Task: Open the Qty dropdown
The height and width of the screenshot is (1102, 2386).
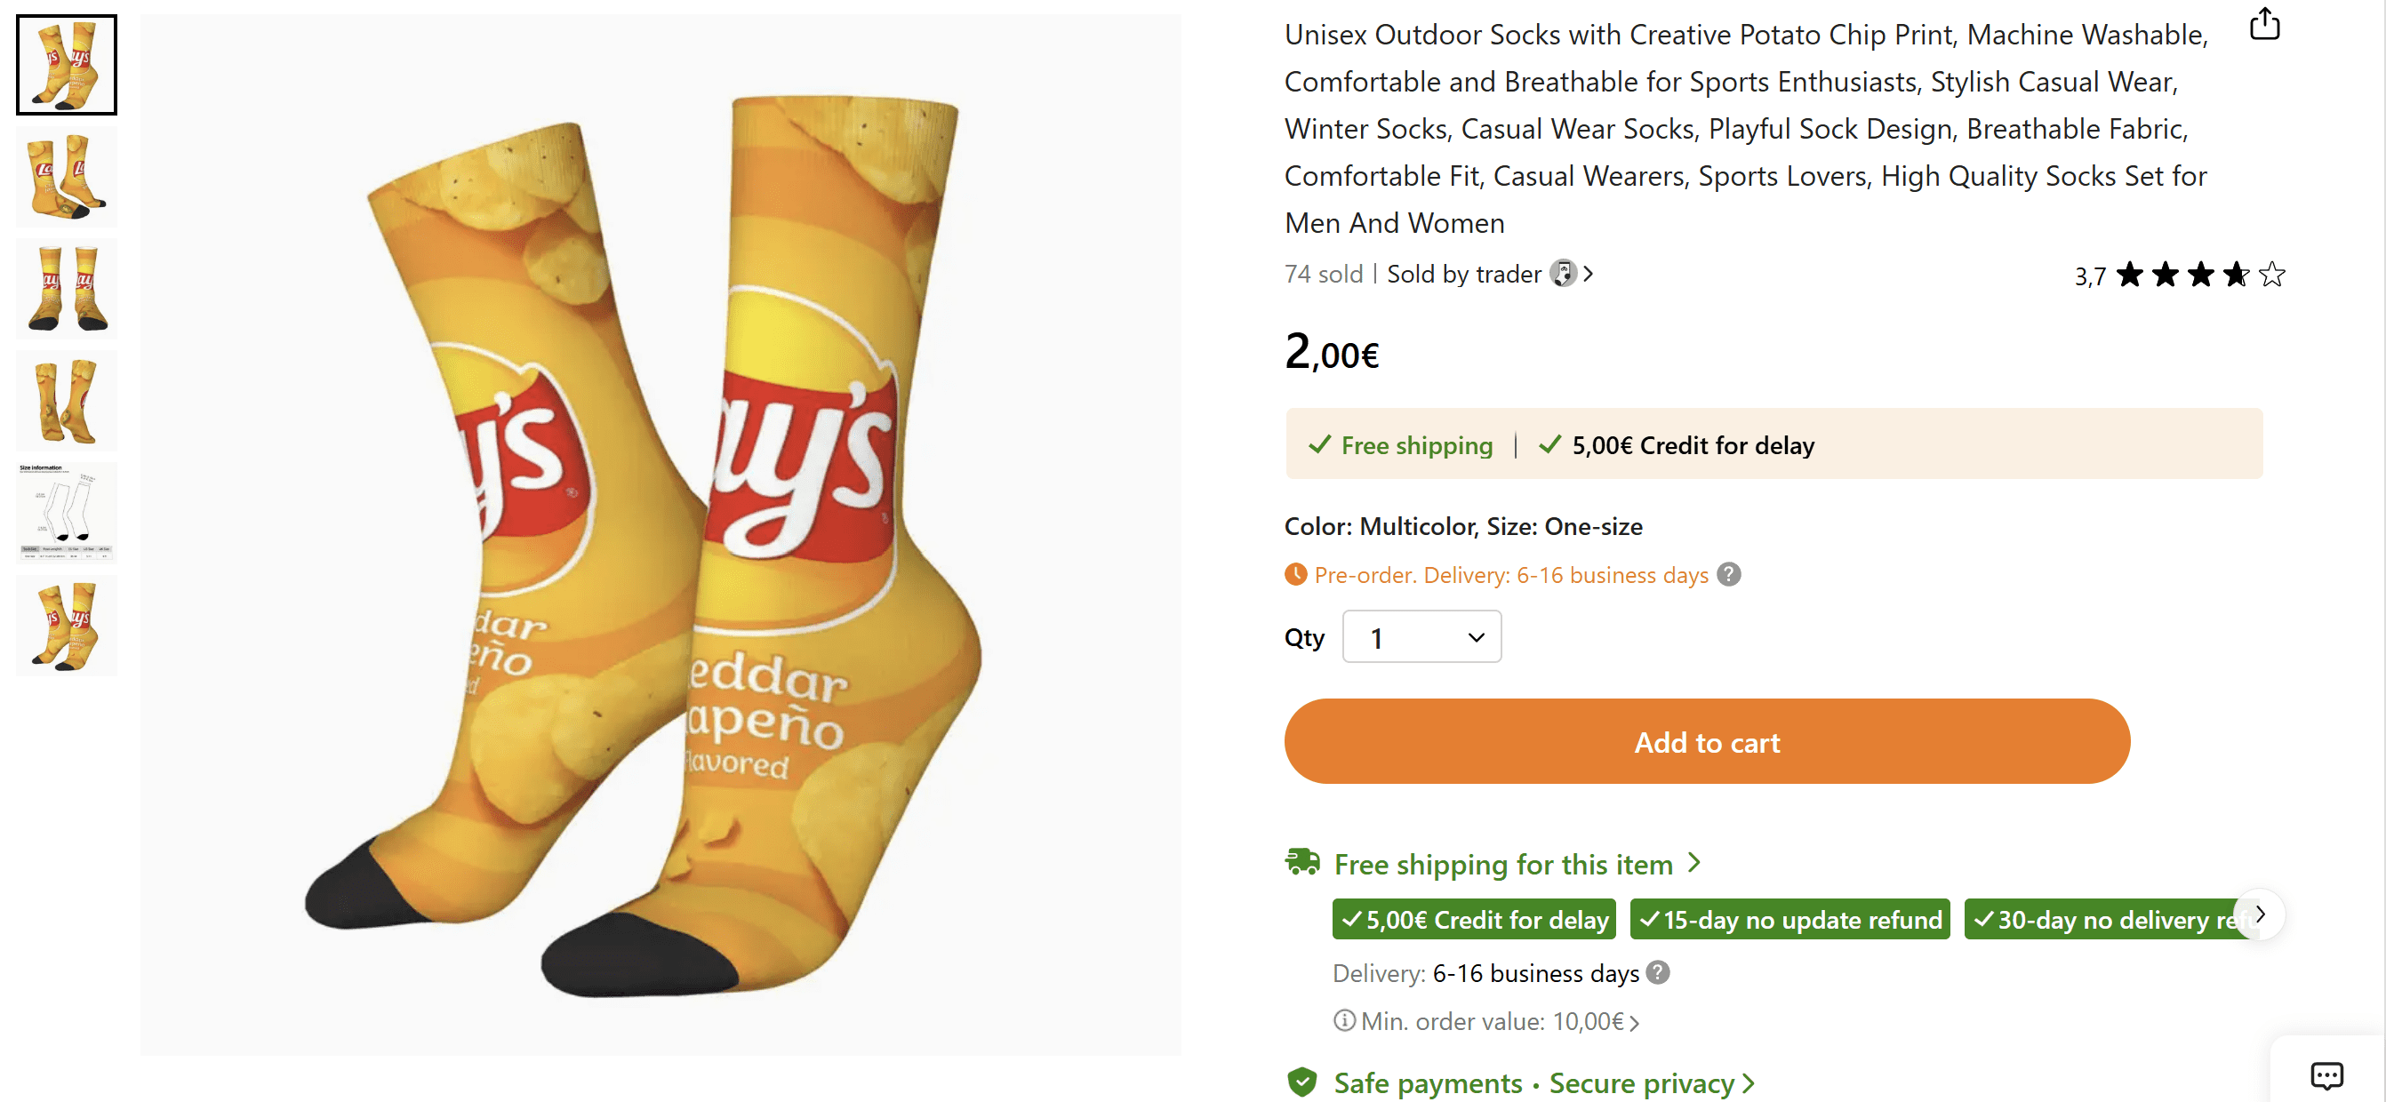Action: (1421, 637)
